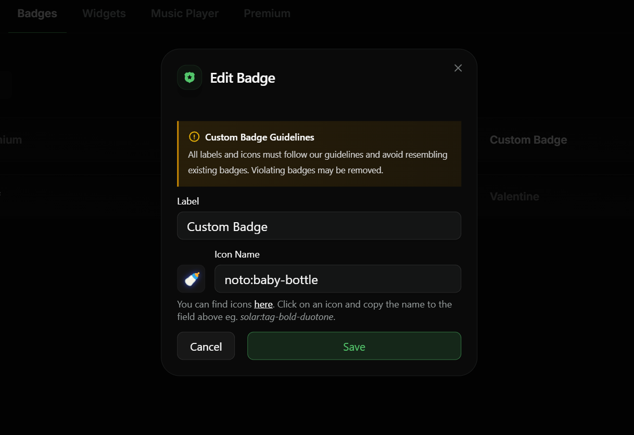This screenshot has width=634, height=435.
Task: Select the Custom Badge entry behind dialog
Action: coord(528,140)
